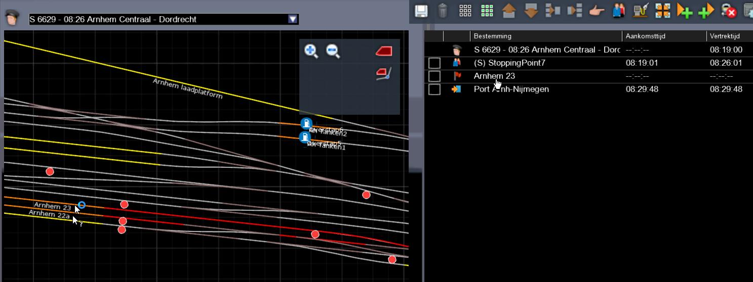Click the trash can delete icon
Image resolution: width=753 pixels, height=282 pixels.
coord(443,11)
